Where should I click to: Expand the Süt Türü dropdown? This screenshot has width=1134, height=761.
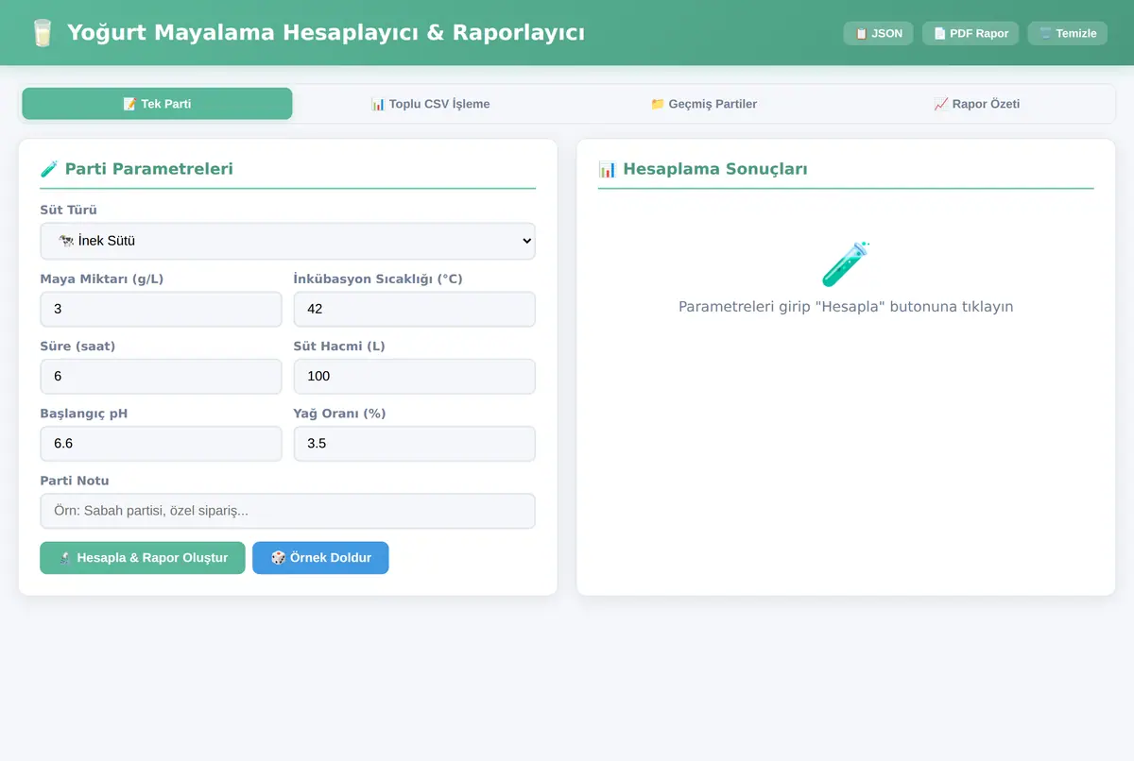[x=287, y=241]
